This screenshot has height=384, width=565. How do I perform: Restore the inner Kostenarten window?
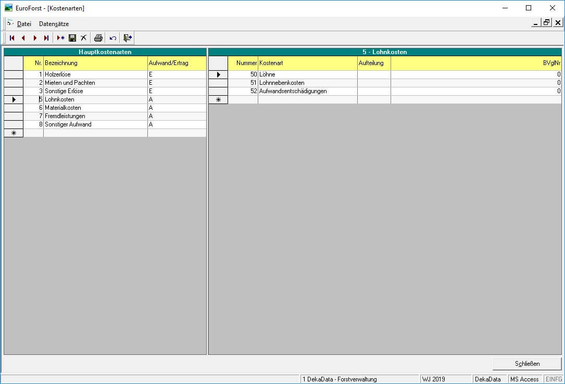pyautogui.click(x=547, y=23)
